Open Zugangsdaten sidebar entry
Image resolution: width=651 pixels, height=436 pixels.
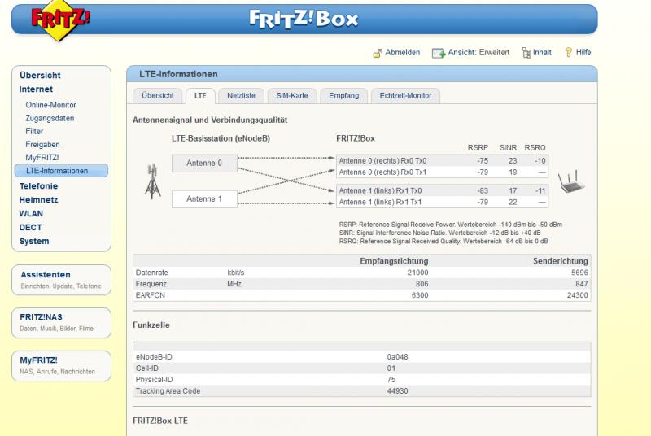pos(50,118)
